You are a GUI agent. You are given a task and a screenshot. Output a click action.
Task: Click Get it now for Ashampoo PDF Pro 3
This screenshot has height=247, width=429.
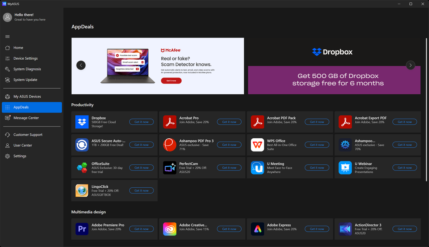click(x=229, y=144)
